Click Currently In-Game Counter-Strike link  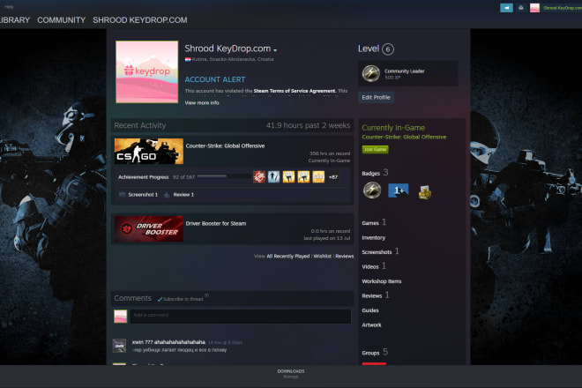404,137
